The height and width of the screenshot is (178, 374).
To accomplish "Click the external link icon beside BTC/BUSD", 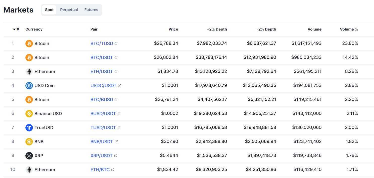I will click(x=116, y=99).
